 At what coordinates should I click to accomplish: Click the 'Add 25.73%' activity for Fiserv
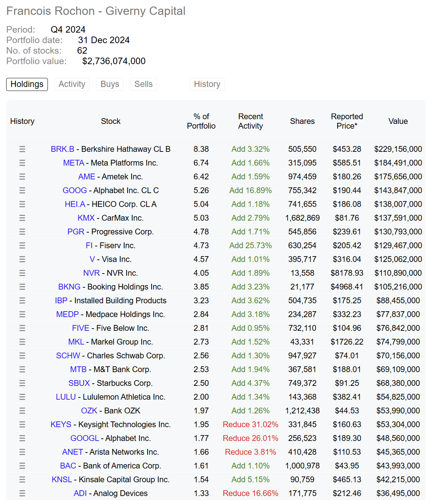pyautogui.click(x=251, y=245)
